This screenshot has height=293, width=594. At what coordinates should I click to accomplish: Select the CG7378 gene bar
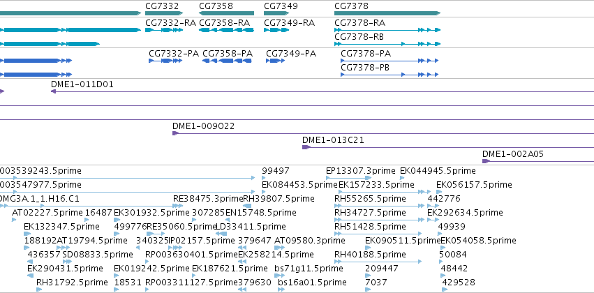pos(387,13)
